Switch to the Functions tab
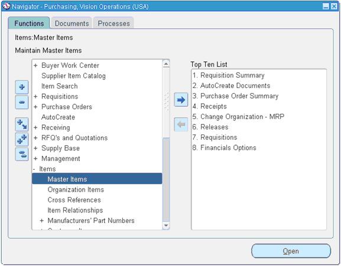The image size is (341, 266). (29, 23)
